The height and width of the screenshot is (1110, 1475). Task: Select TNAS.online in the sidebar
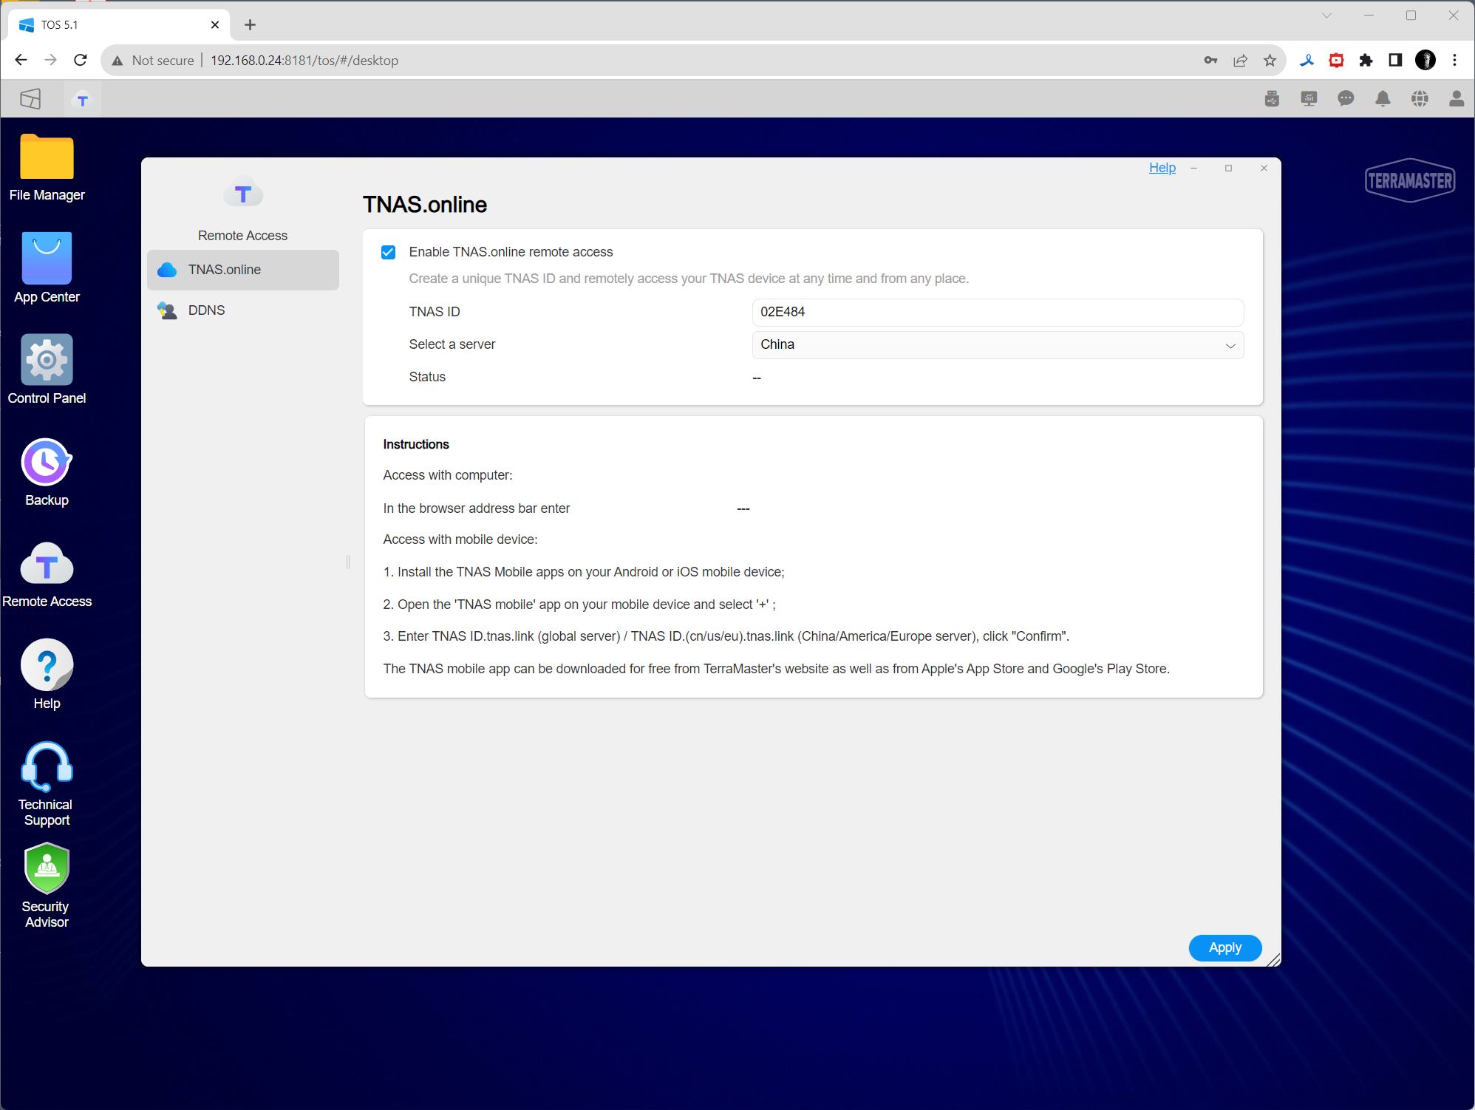click(x=225, y=270)
